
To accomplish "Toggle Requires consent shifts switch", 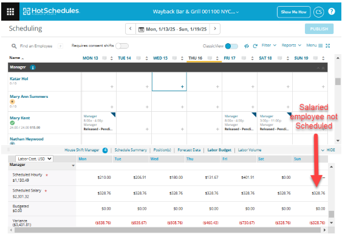I will coord(122,46).
